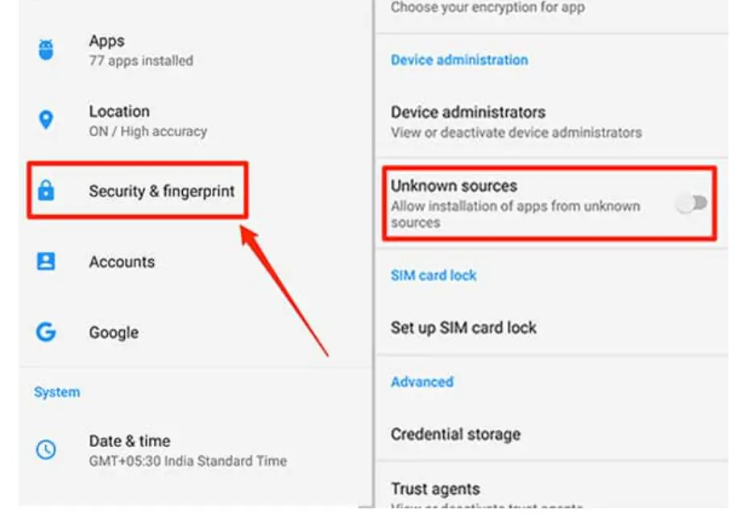The width and height of the screenshot is (751, 522).
Task: Open Device administrators option
Action: 552,122
